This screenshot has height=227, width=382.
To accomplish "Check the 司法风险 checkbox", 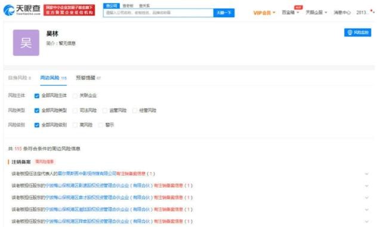I will coord(75,110).
